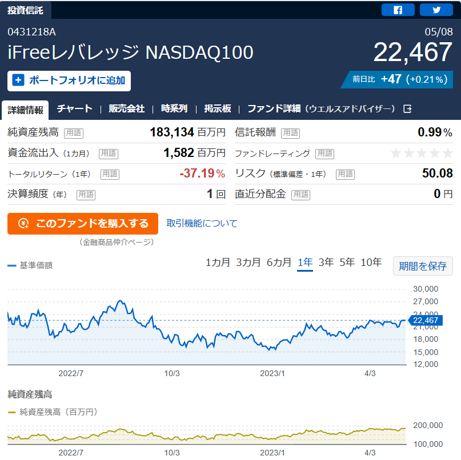Open the 掲示板 tab
Screen dimensions: 461x460
pyautogui.click(x=218, y=108)
